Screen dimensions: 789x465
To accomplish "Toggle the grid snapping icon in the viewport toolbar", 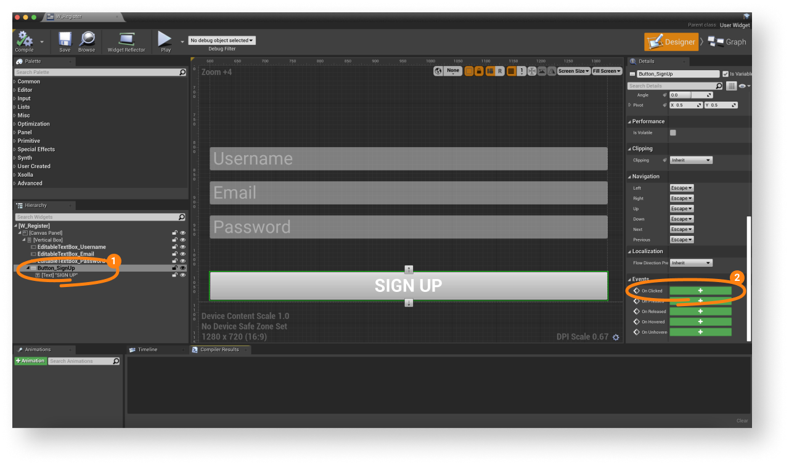I will [510, 71].
